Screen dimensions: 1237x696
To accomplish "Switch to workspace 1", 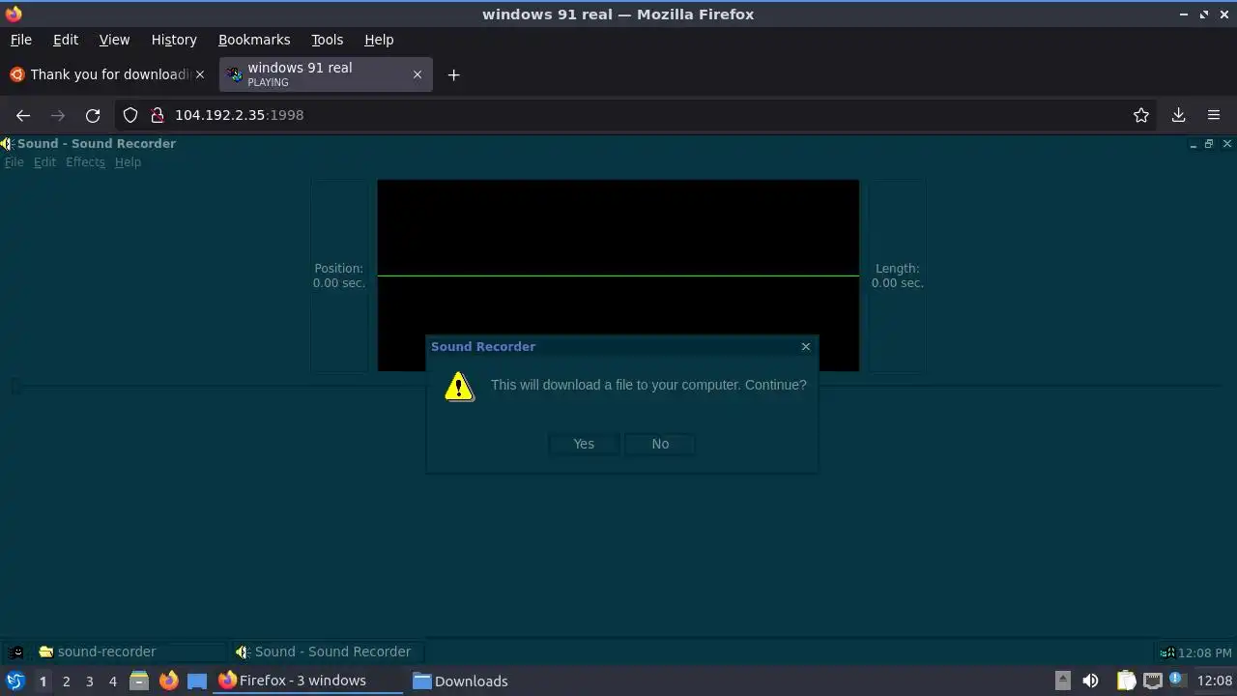I will coord(43,681).
